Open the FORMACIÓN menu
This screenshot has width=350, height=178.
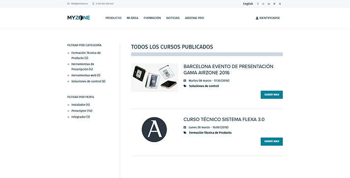tap(152, 18)
